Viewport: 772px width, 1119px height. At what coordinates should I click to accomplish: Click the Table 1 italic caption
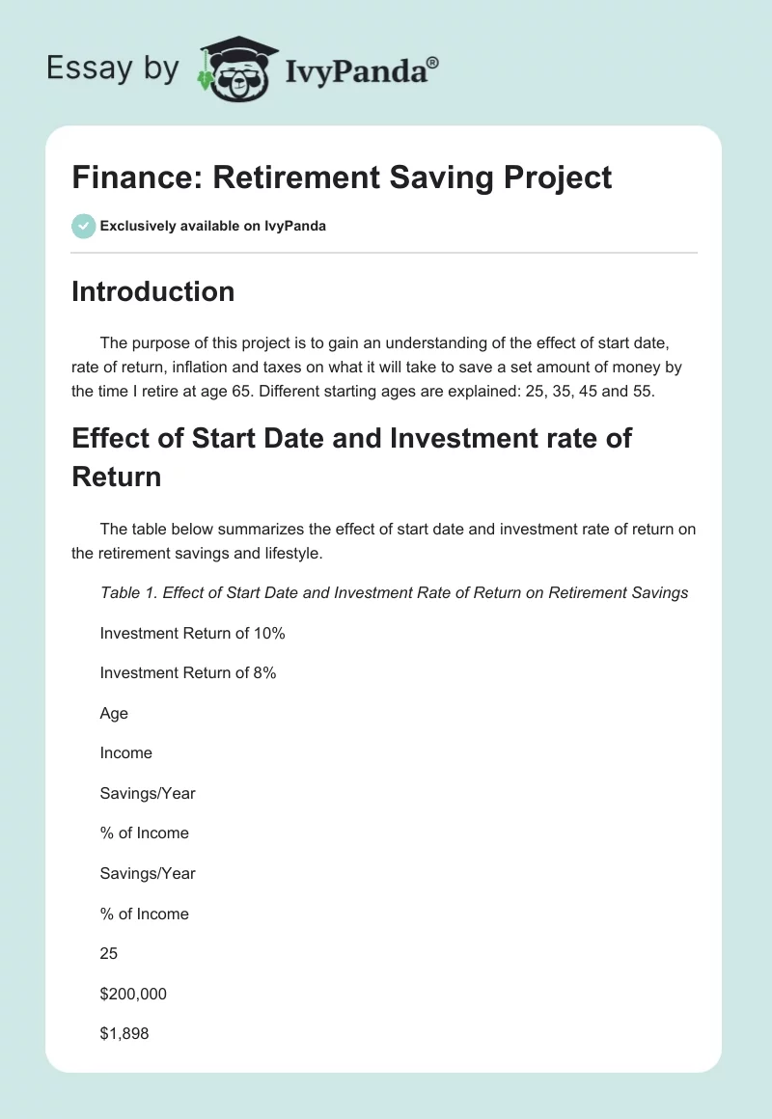tap(394, 592)
